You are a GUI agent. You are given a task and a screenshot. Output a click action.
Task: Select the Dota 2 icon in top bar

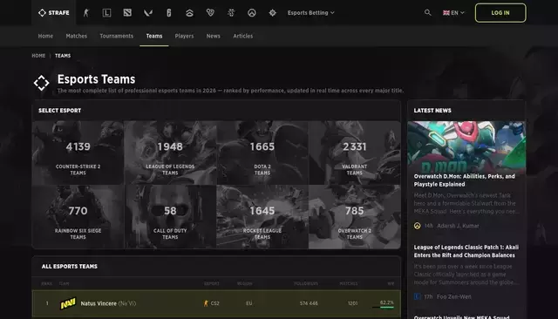127,13
